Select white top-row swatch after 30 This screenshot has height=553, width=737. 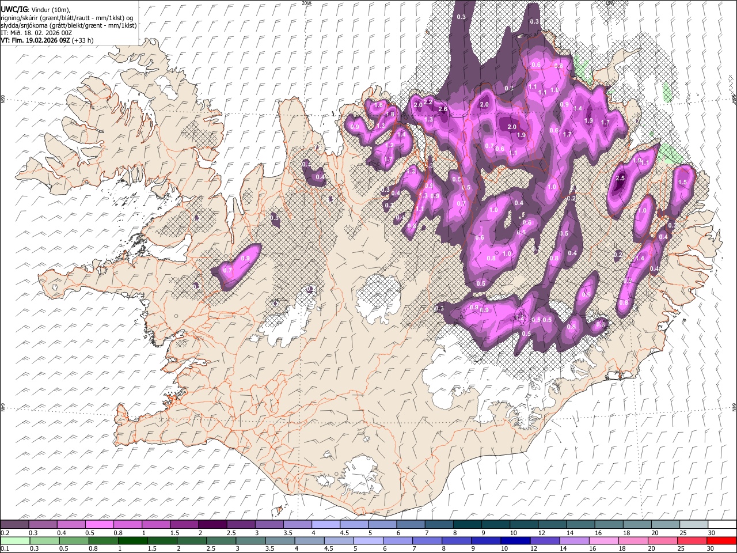721,525
